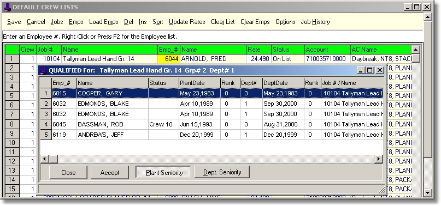Open Job History from the menu bar
Image resolution: width=441 pixels, height=206 pixels.
[315, 22]
